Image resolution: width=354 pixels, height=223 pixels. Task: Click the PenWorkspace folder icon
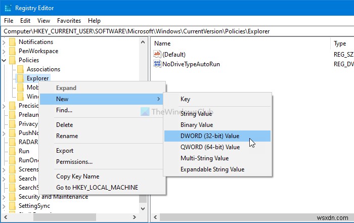tap(13, 51)
